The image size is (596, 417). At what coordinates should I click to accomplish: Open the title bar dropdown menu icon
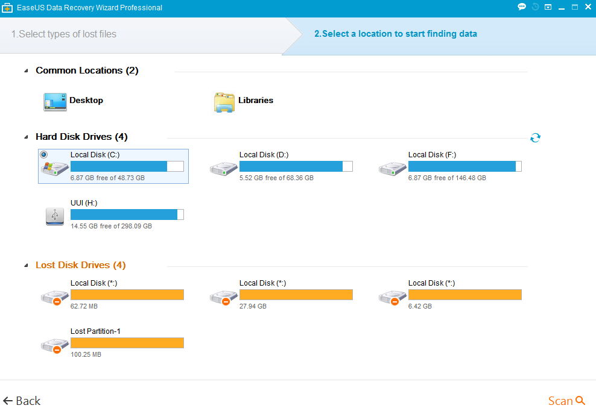coord(548,7)
